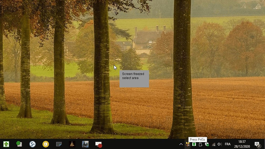Click the 'Press PrtSc' tooltip

coord(197,140)
